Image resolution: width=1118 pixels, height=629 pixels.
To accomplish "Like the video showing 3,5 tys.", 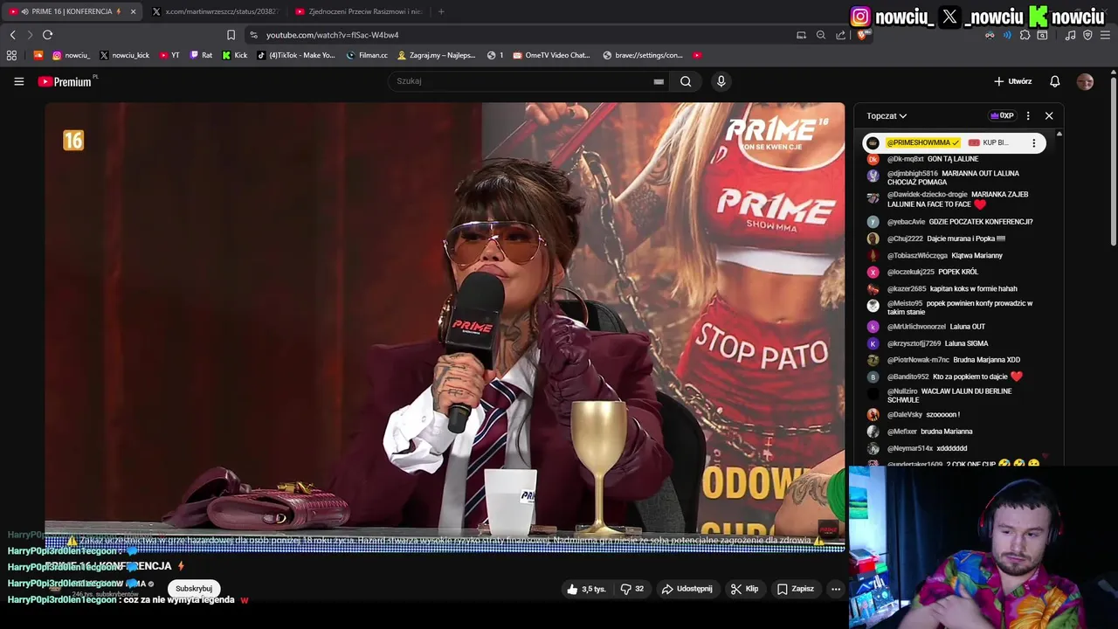I will (586, 589).
